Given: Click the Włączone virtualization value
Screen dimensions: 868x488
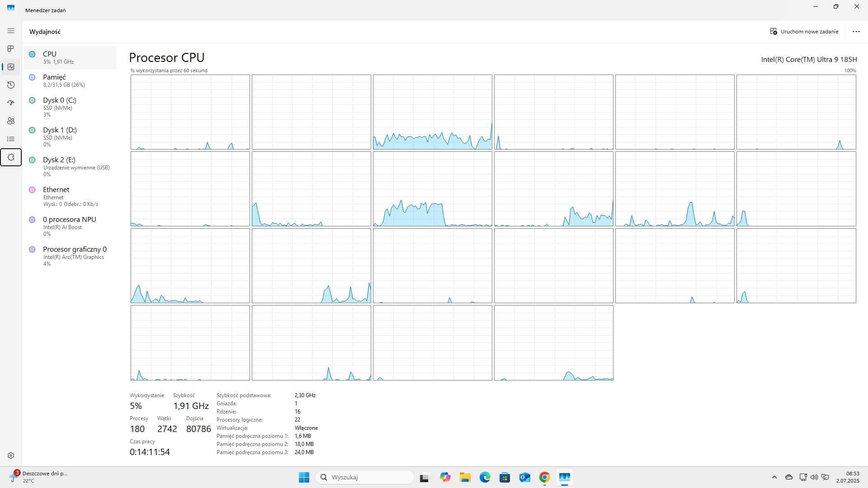Looking at the screenshot, I should (x=306, y=428).
